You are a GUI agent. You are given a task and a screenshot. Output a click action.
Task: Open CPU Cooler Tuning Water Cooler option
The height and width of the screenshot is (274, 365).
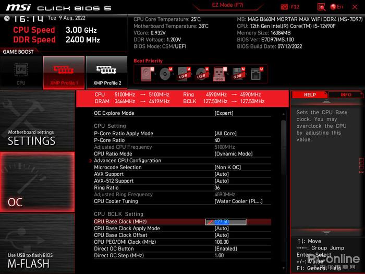click(238, 201)
